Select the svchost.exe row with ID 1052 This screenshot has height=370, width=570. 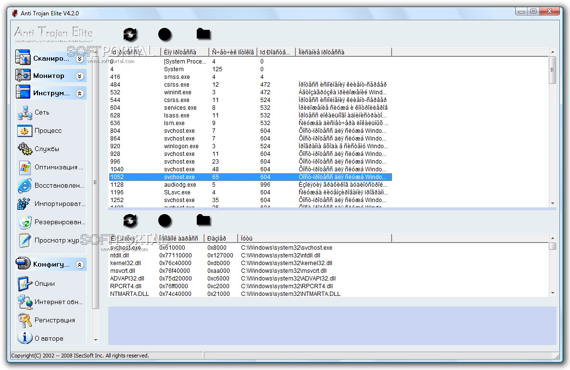tap(251, 177)
